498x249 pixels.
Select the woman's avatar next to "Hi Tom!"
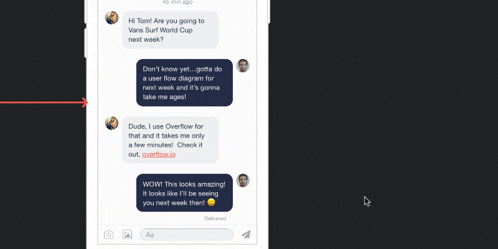pos(112,18)
